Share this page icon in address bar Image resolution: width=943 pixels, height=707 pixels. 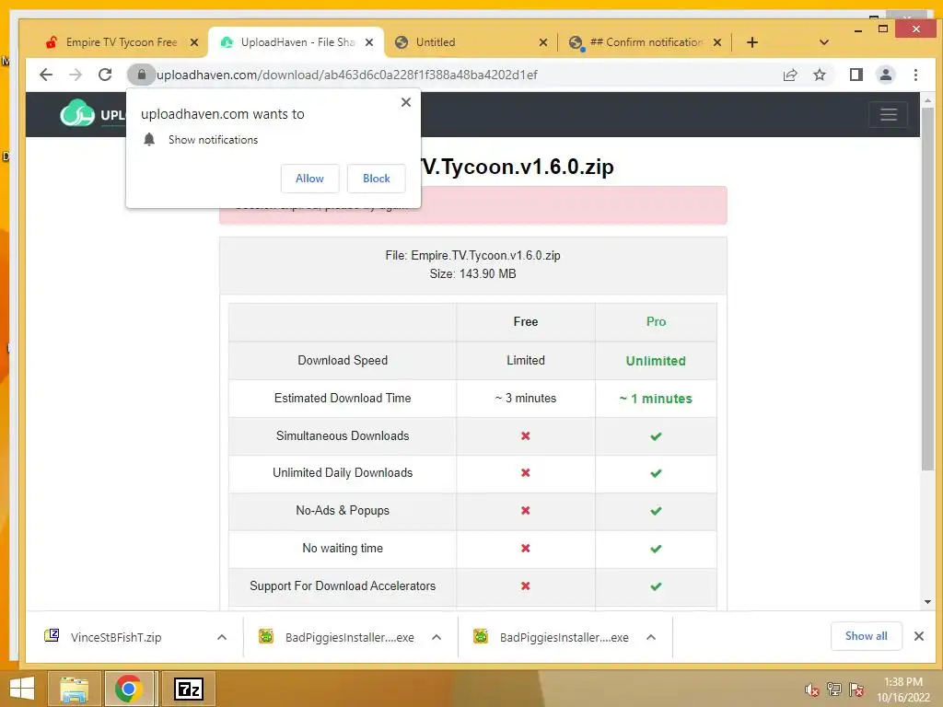pos(789,75)
